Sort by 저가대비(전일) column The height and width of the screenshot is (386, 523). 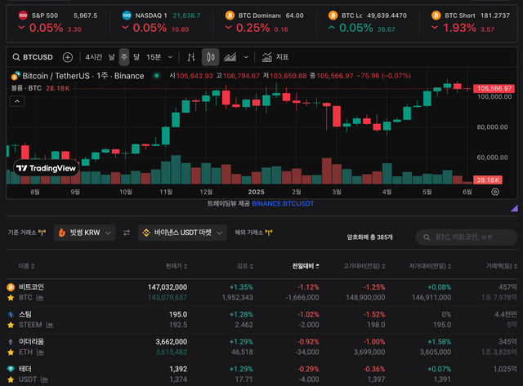coord(431,266)
